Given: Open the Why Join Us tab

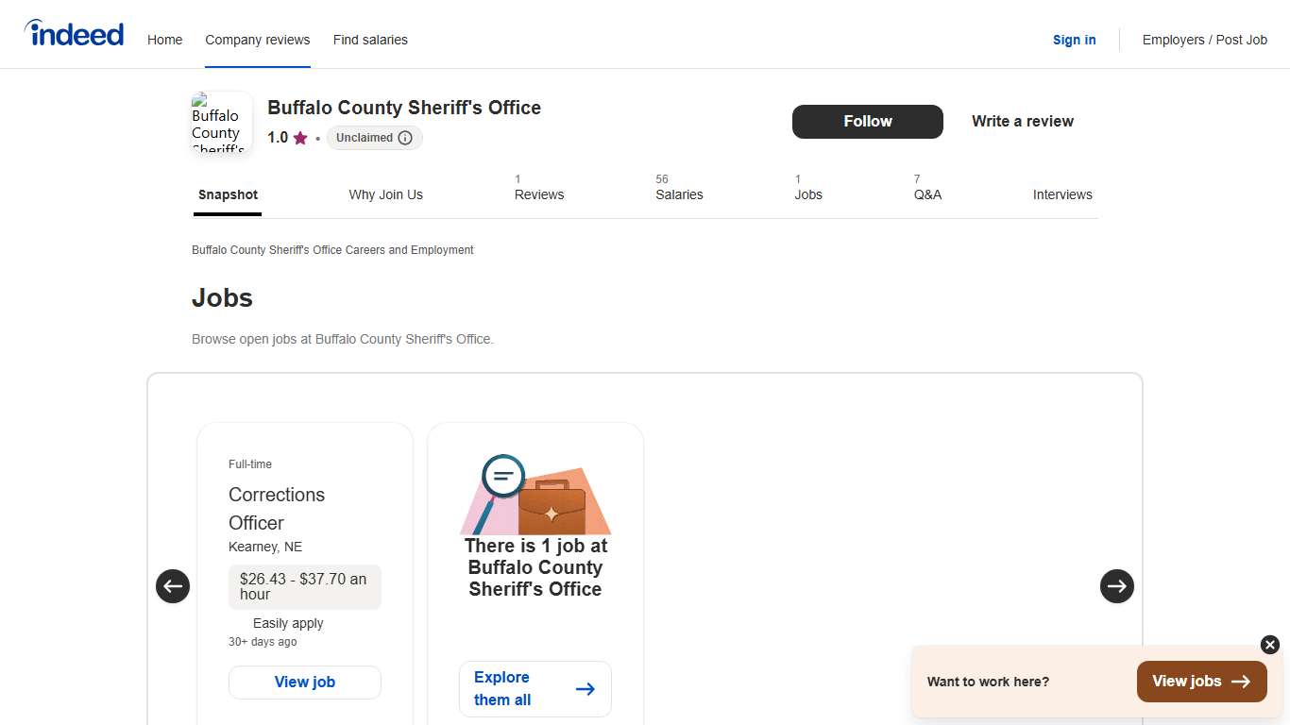Looking at the screenshot, I should click(x=385, y=194).
